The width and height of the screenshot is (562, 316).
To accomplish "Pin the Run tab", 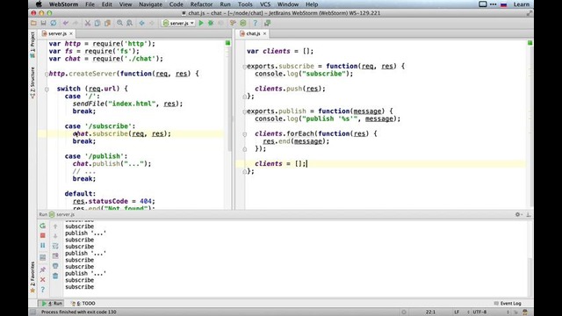I will [x=43, y=269].
